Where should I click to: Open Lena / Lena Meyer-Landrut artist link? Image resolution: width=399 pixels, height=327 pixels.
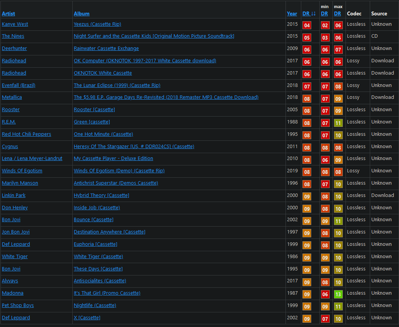coord(32,158)
